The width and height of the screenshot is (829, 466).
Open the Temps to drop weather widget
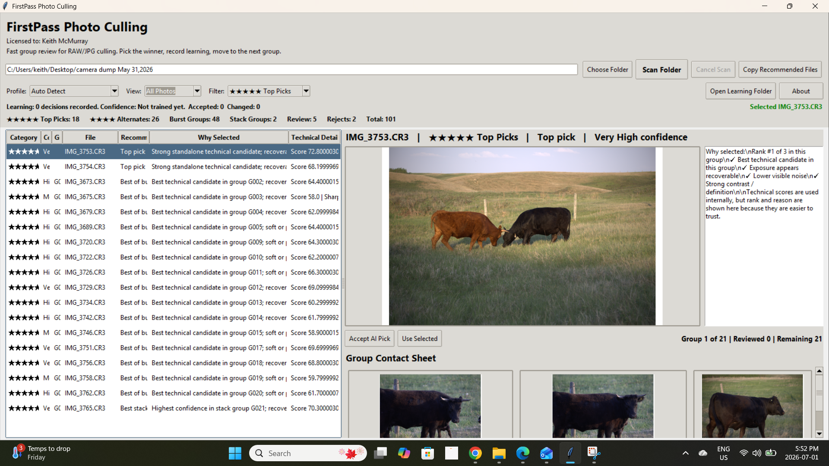(41, 453)
